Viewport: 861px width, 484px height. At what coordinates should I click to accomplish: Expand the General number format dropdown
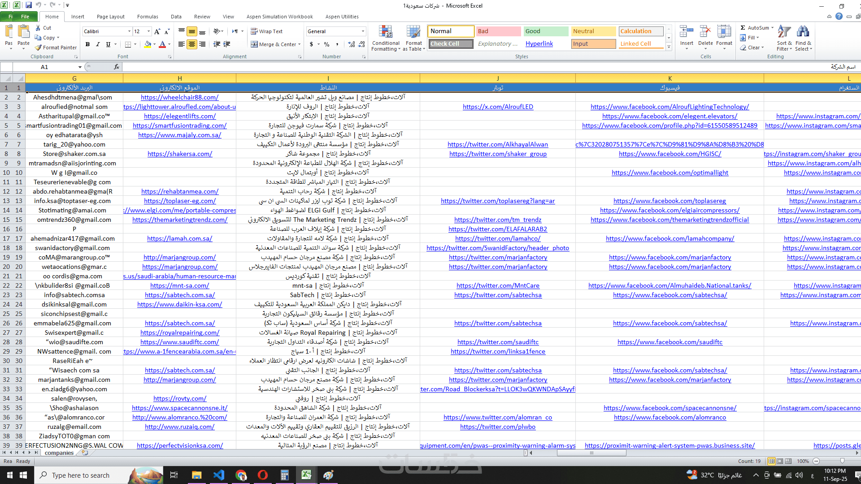(363, 31)
